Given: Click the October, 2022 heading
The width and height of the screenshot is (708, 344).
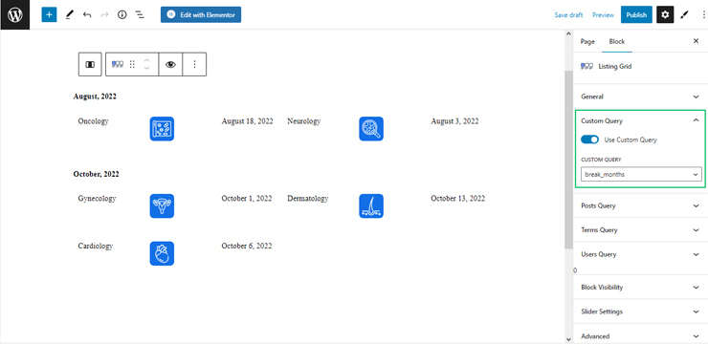Looking at the screenshot, I should 97,174.
